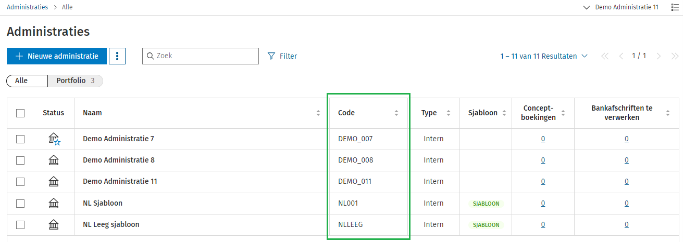684x242 pixels.
Task: Go to the last page arrows
Action: [675, 56]
